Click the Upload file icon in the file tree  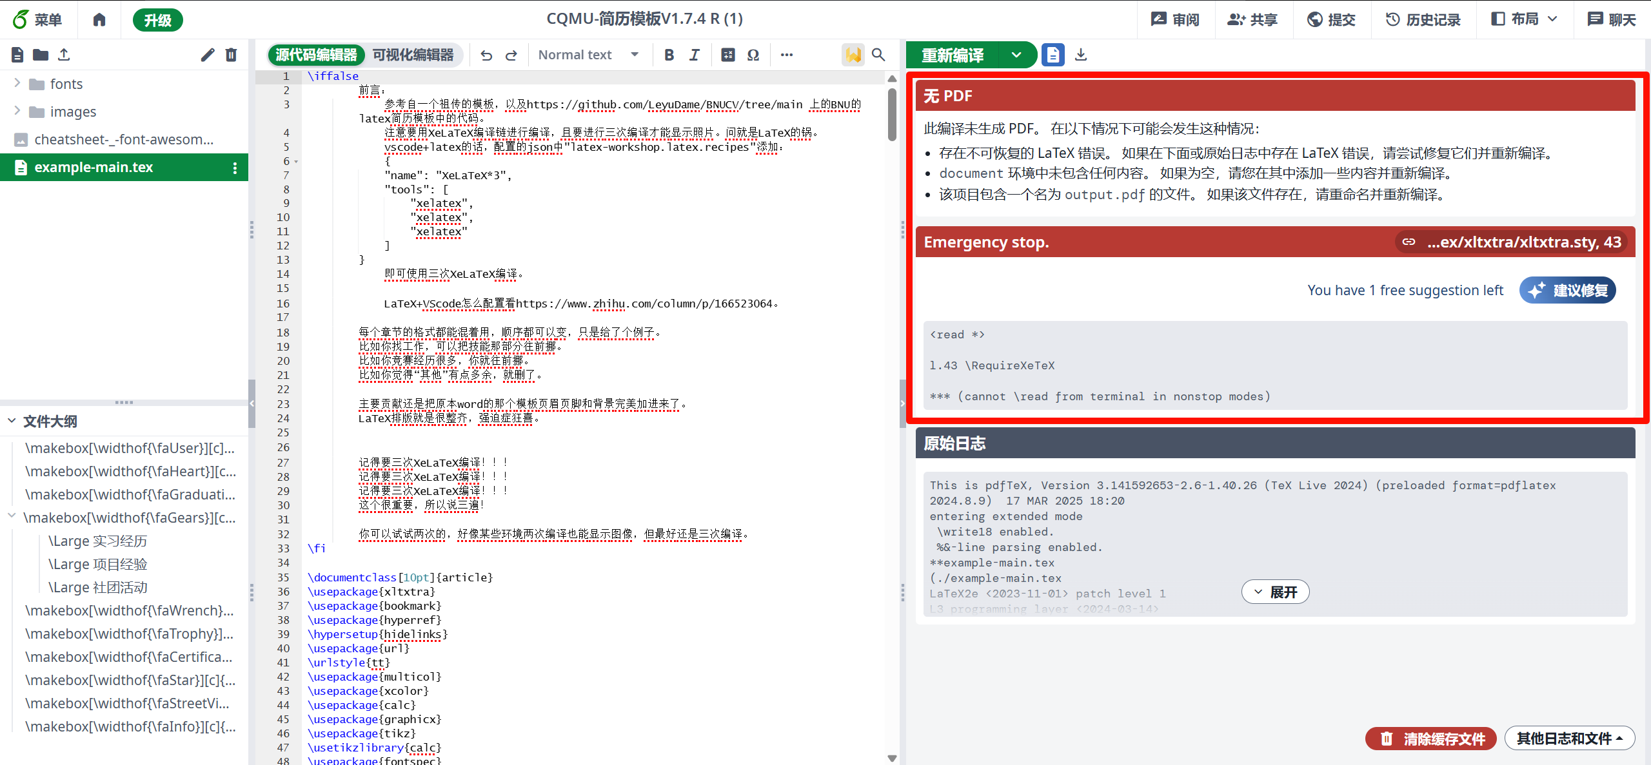pos(64,55)
